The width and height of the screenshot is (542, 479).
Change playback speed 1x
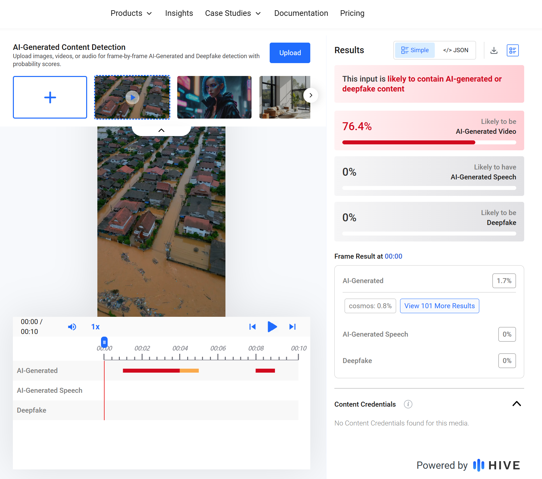(95, 327)
